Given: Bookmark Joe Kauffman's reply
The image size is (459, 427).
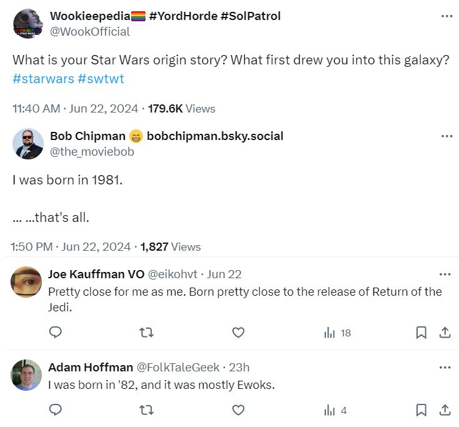Looking at the screenshot, I should pos(422,333).
